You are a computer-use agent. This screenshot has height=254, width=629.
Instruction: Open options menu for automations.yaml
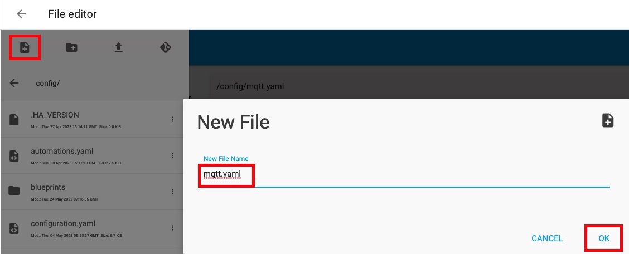pyautogui.click(x=172, y=155)
